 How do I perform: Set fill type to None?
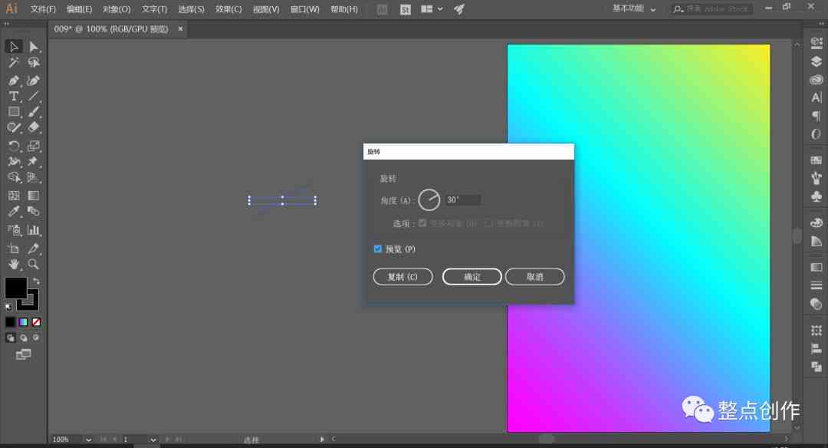[x=36, y=321]
